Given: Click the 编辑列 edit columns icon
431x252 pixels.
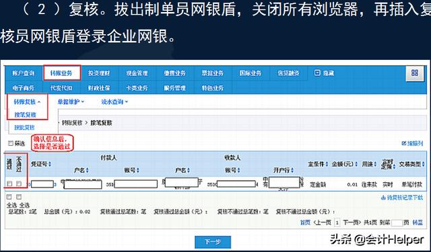Looking at the screenshot, I should pyautogui.click(x=404, y=143).
